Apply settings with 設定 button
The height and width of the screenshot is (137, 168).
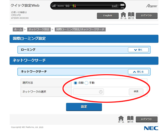click(x=84, y=107)
